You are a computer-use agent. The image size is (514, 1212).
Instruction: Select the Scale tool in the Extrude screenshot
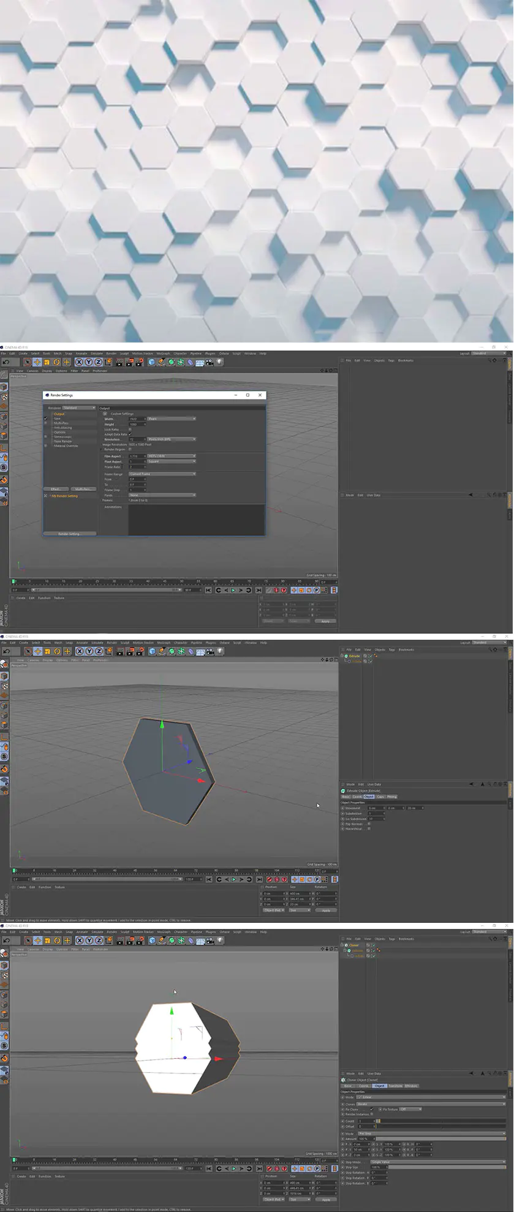[x=48, y=651]
